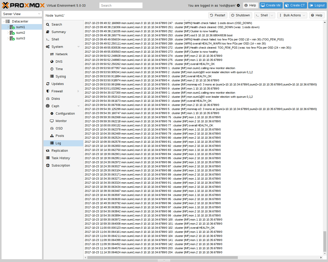Viewport: 328px width, 262px height.
Task: Click the DNS globe icon
Action: pyautogui.click(x=52, y=62)
